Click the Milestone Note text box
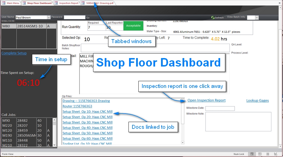 point(238,122)
